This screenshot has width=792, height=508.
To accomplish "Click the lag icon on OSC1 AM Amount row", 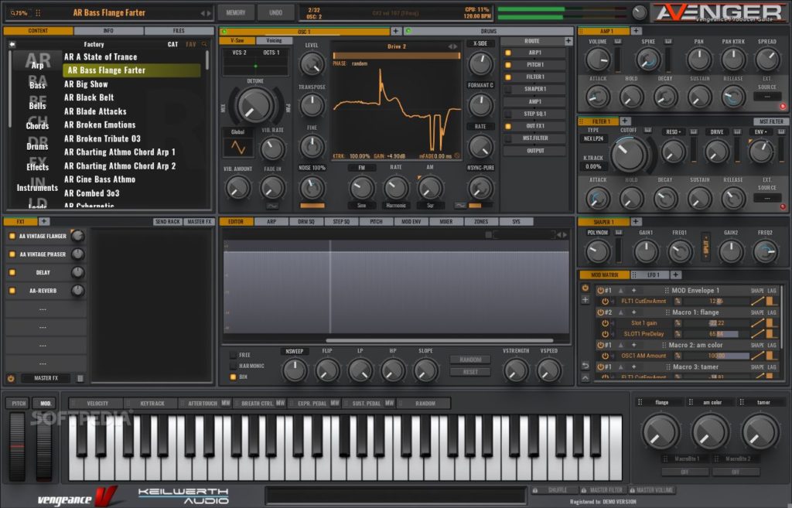I will click(771, 356).
